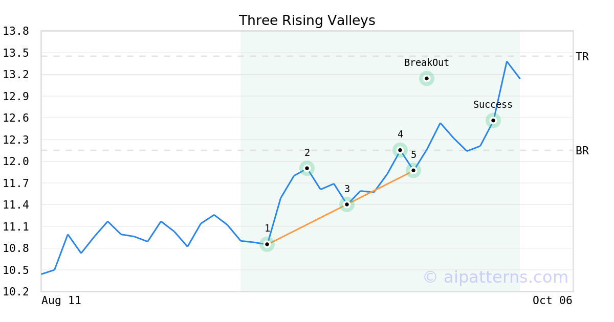614x322 pixels.
Task: Click the Aug 11 start date label
Action: pos(61,301)
